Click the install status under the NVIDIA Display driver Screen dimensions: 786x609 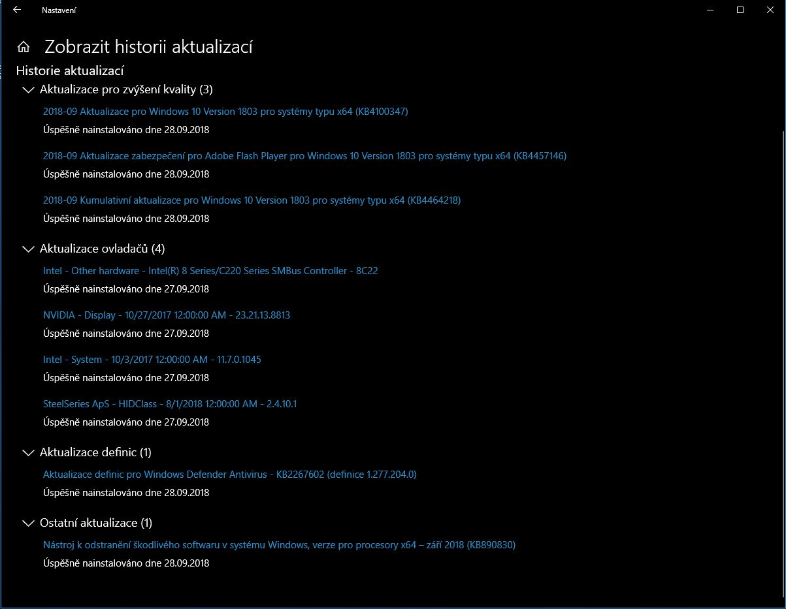[126, 334]
